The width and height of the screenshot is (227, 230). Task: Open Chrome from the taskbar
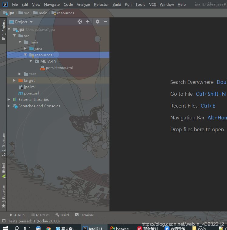click(x=48, y=228)
